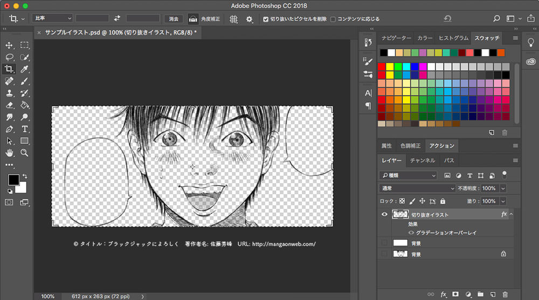Image resolution: width=539 pixels, height=300 pixels.
Task: Select the Quick Selection tool
Action: coord(24,57)
